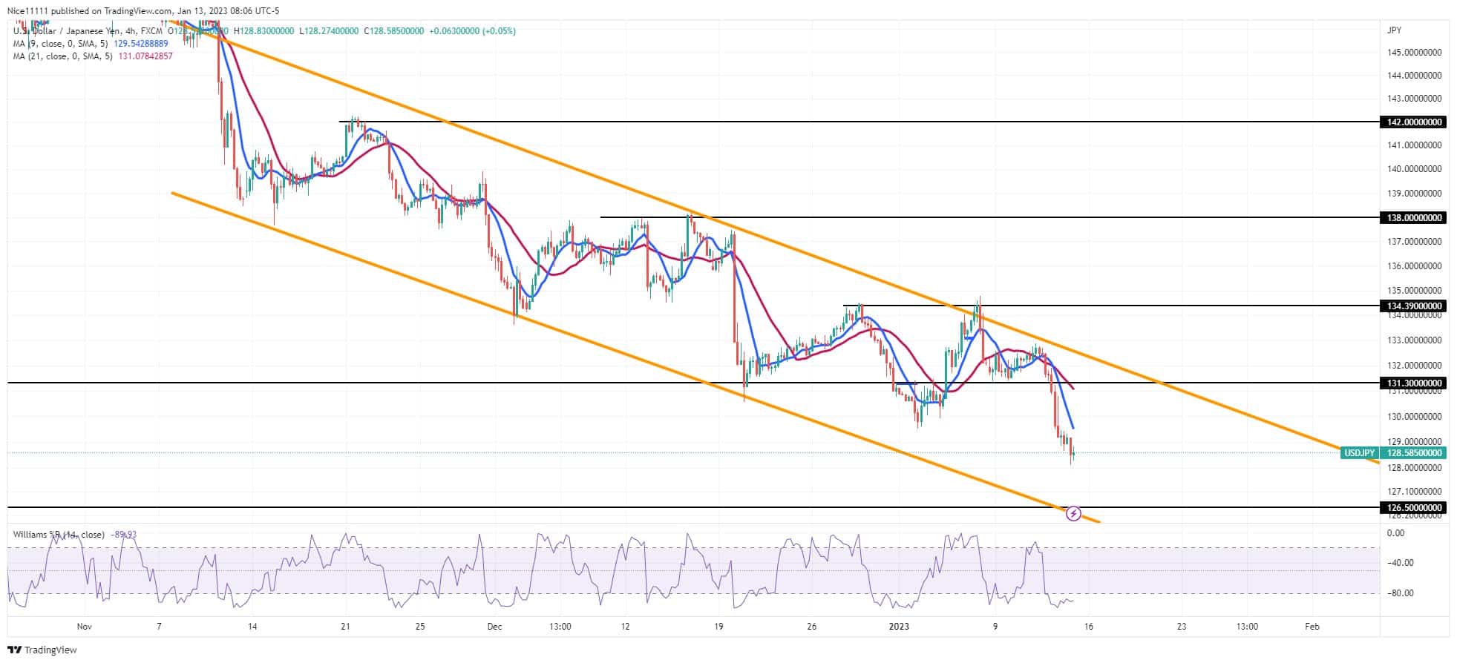
Task: Click the MA 9 value 129.54288889
Action: pyautogui.click(x=141, y=43)
